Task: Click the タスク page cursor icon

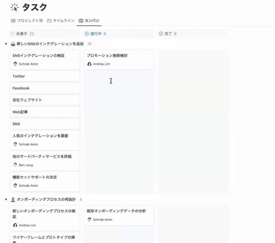Action: pyautogui.click(x=14, y=7)
